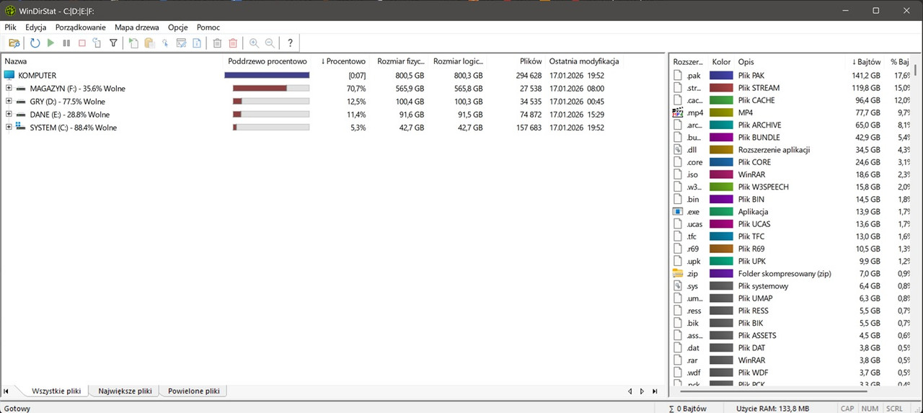Image resolution: width=923 pixels, height=413 pixels.
Task: Click the red square Stop icon
Action: [81, 43]
